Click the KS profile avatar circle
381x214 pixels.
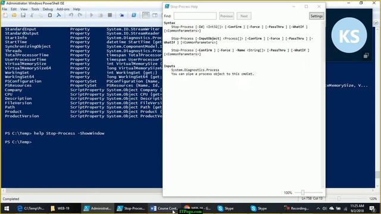pos(349,35)
